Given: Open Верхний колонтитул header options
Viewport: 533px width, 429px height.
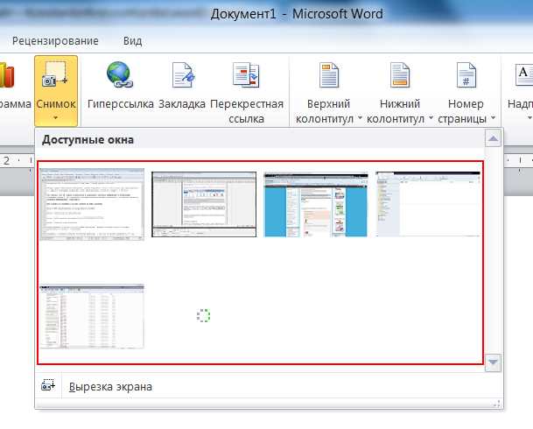Looking at the screenshot, I should coord(328,92).
